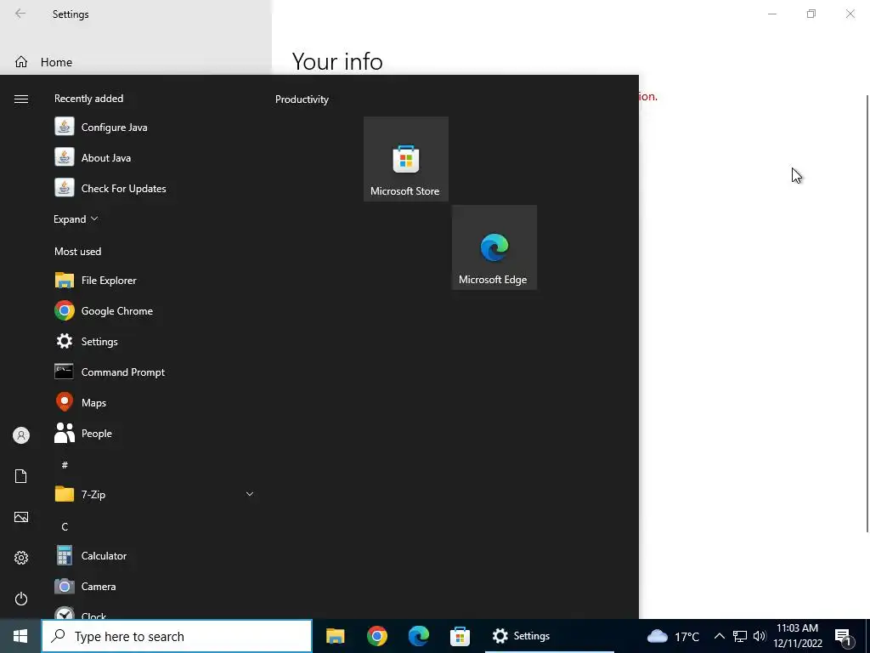
Task: Click the Power button in Start menu
Action: click(x=21, y=599)
